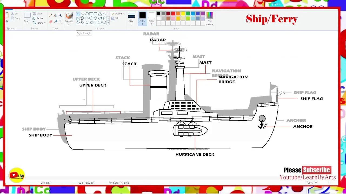Choose the dark red color swatch
The height and width of the screenshot is (194, 346).
coord(168,14)
